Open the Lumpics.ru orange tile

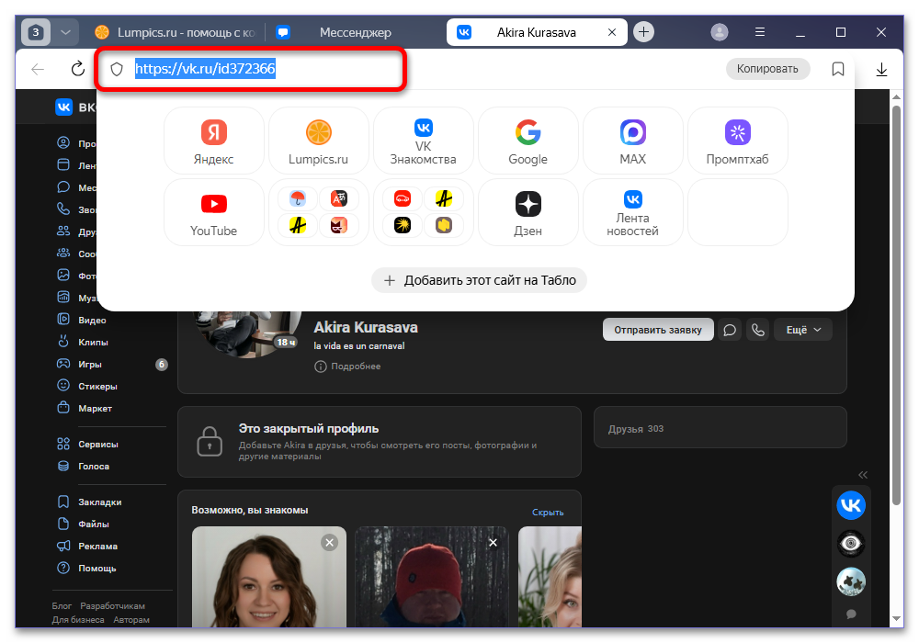click(318, 141)
